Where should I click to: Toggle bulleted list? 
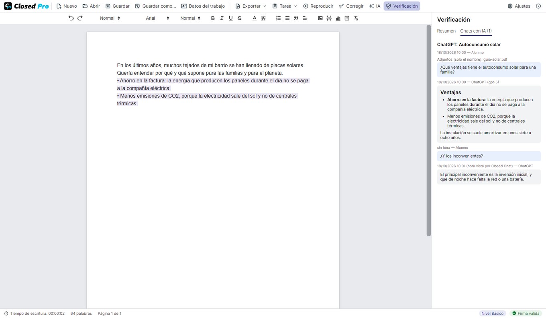287,18
